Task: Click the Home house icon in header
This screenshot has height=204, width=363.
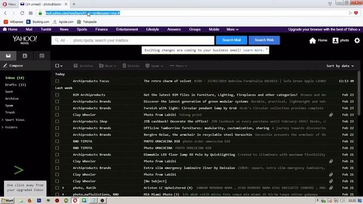Action: pos(313,40)
